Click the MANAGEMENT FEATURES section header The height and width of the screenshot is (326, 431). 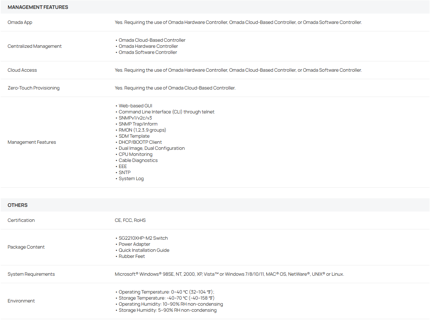(x=38, y=7)
